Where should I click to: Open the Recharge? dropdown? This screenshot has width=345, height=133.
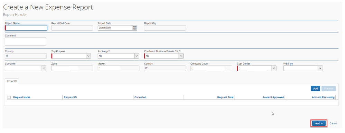[x=137, y=56]
